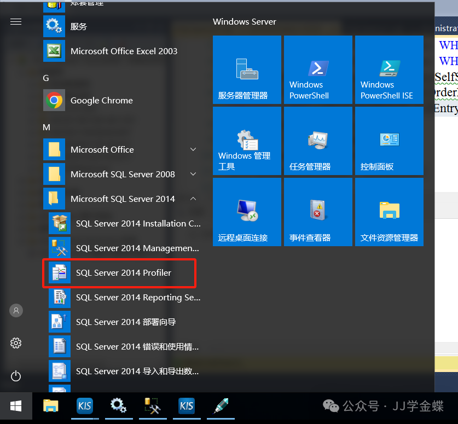
Task: Open the 服务器管理器 tile
Action: [x=247, y=69]
